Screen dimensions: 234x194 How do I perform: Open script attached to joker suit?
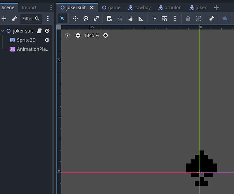pyautogui.click(x=39, y=31)
